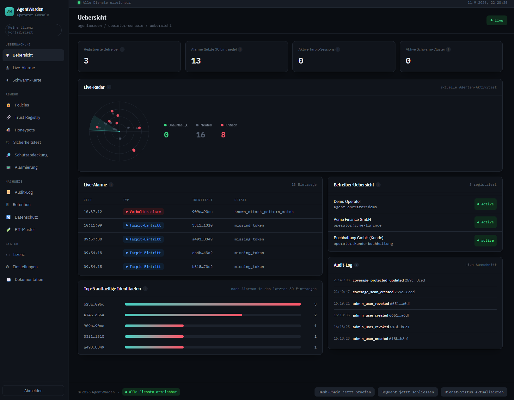
Task: Open the Live-Alarme sidebar entry
Action: click(33, 68)
